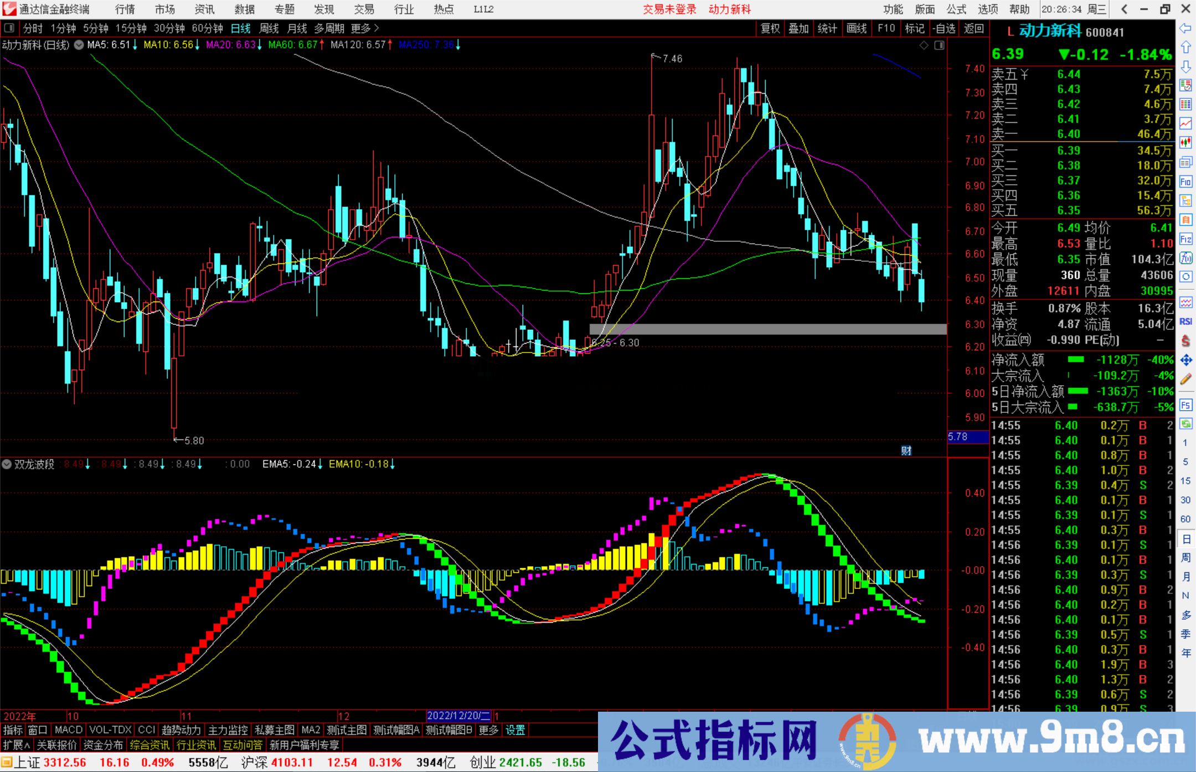Enable 复权 price adjustment
The image size is (1196, 772).
click(x=770, y=28)
